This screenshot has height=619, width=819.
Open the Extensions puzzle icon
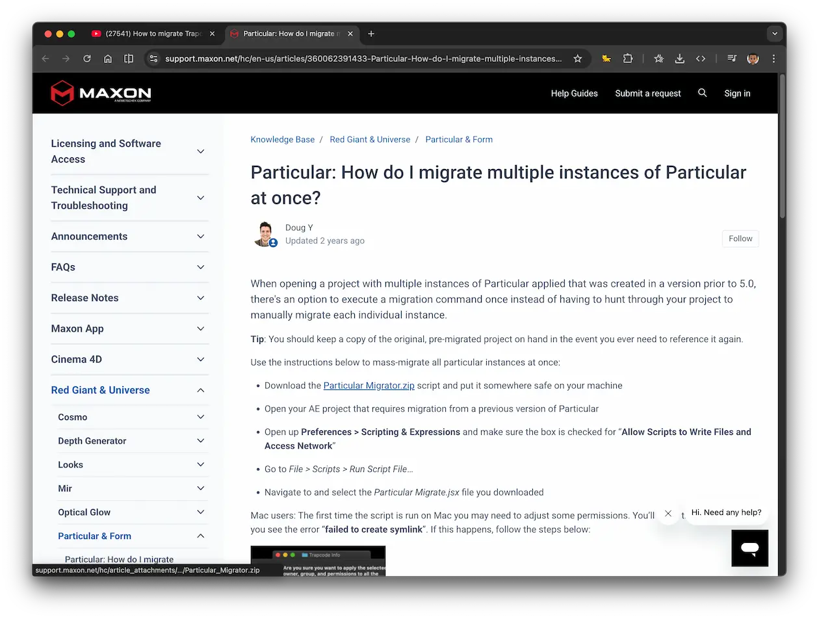tap(627, 59)
